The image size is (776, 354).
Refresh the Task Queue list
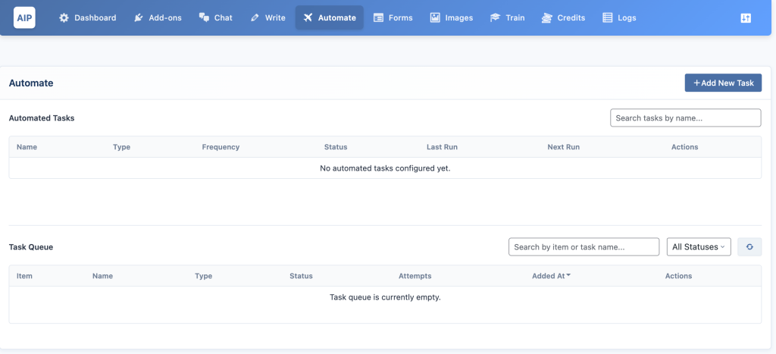pos(749,246)
